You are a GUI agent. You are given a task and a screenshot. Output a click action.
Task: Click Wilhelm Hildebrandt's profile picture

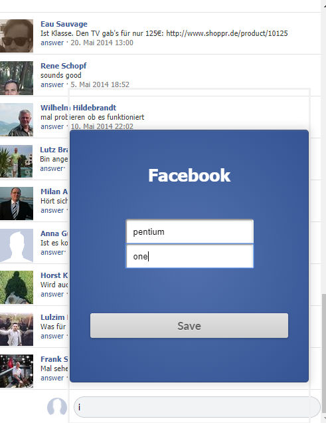(17, 120)
